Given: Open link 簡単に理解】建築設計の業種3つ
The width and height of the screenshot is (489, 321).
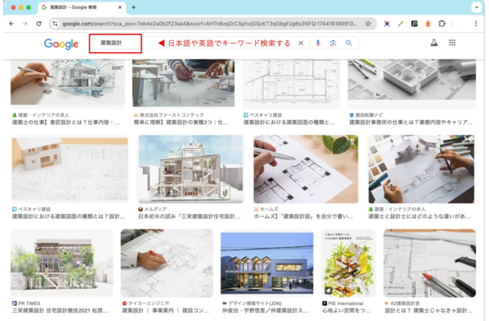Looking at the screenshot, I should [x=181, y=122].
